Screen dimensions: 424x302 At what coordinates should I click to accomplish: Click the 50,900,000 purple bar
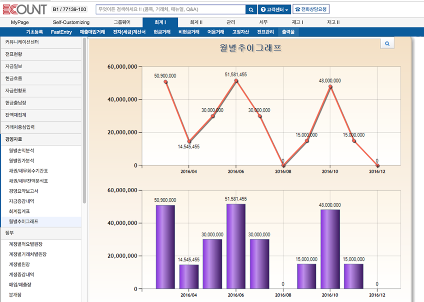(x=165, y=247)
